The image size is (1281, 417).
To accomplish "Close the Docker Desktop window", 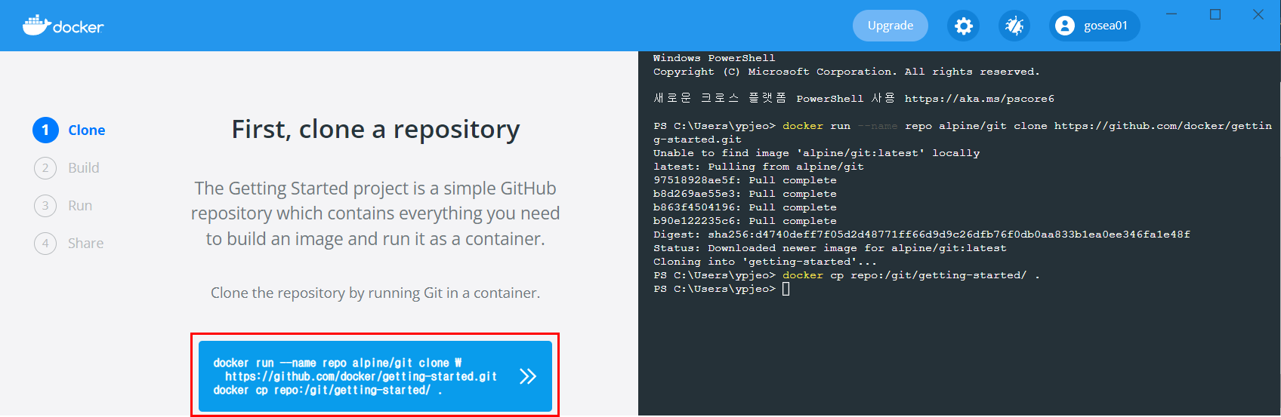I will 1258,14.
